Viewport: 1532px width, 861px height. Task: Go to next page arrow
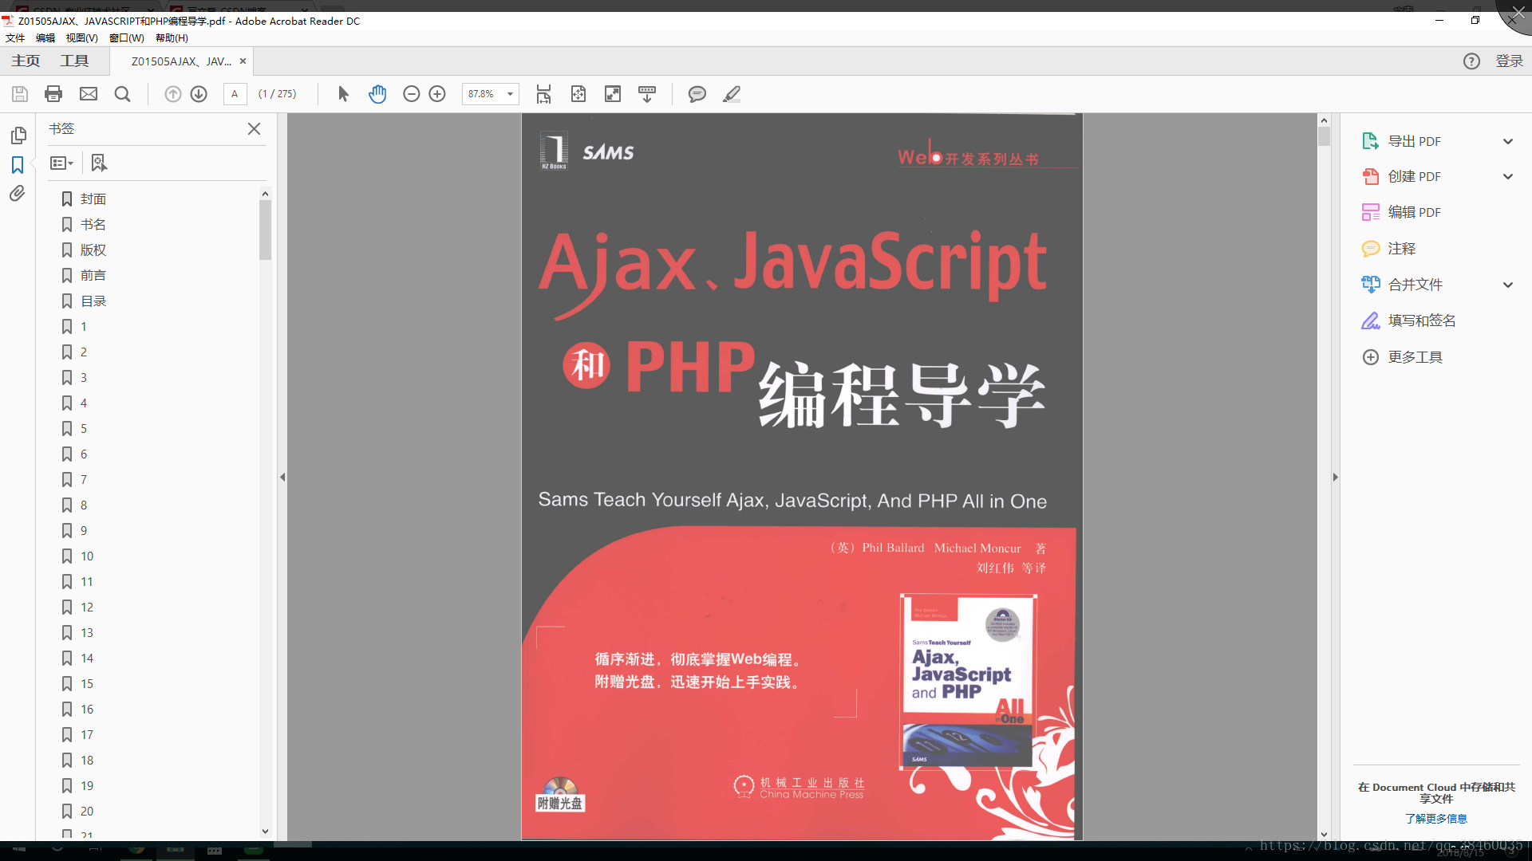(x=199, y=94)
